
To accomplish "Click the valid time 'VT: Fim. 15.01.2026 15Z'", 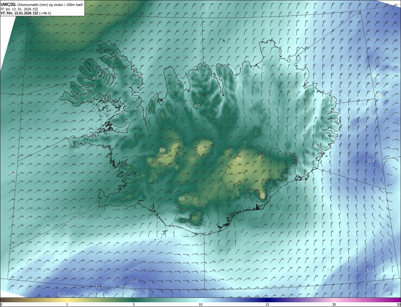I will pos(19,13).
